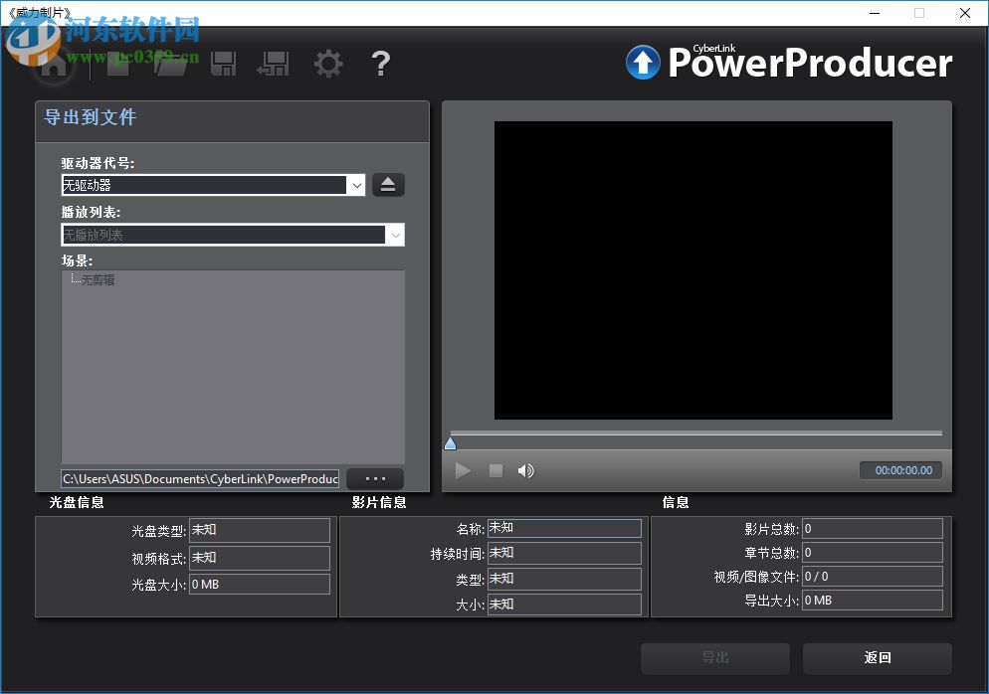The height and width of the screenshot is (694, 989).
Task: Click the preview seek slider handle
Action: click(x=450, y=442)
